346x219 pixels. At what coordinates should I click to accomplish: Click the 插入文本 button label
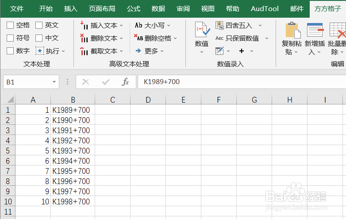coord(104,26)
